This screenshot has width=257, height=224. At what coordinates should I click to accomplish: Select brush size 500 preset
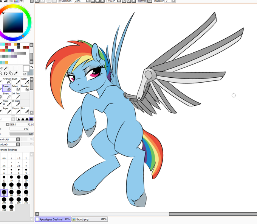tap(11, 208)
